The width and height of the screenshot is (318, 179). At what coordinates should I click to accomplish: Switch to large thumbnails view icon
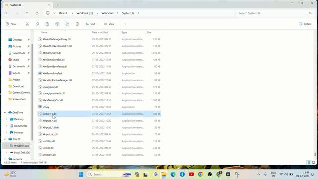tap(314, 162)
